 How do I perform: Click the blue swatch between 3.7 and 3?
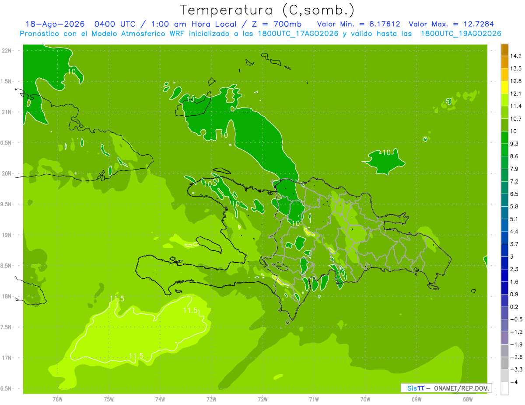(504, 250)
